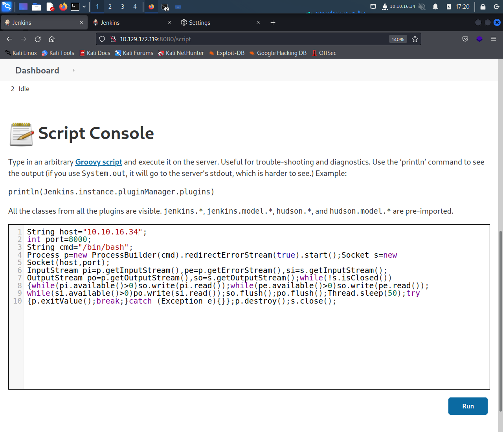Switch to the second Jenkins tab
Screen dimensions: 503x432
pos(132,22)
